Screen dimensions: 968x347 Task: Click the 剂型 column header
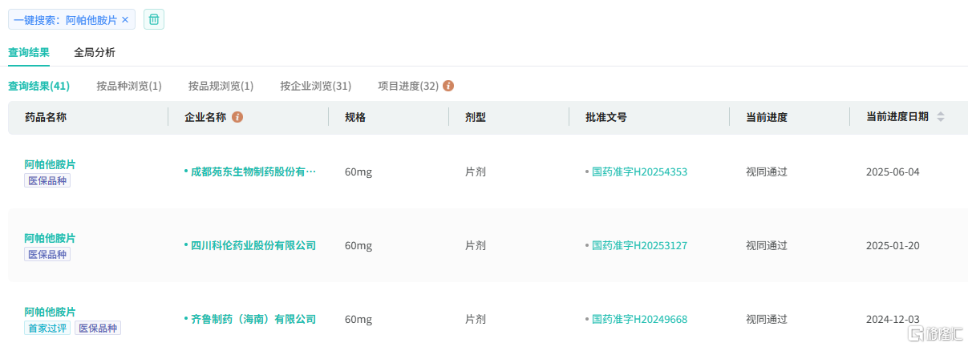pos(476,117)
